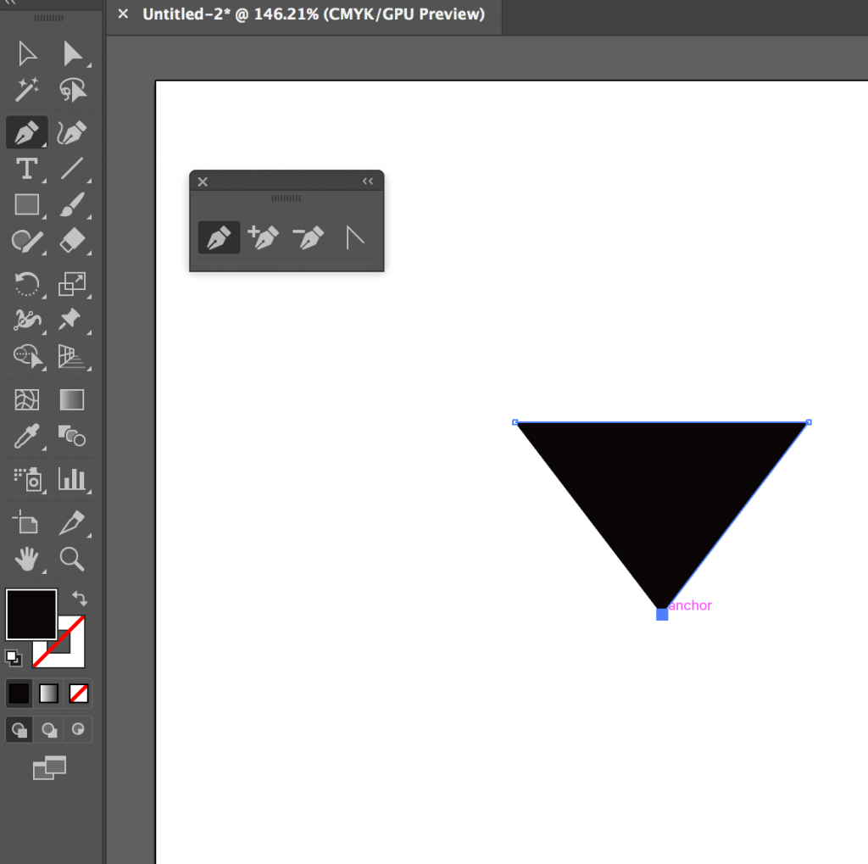Click the black fill color swatch

point(31,614)
